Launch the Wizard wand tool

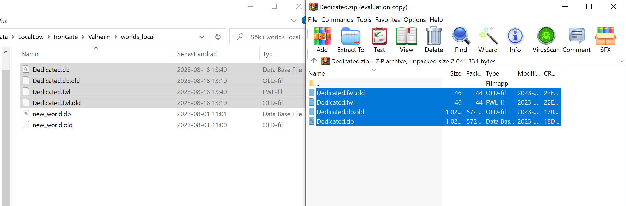[x=488, y=36]
